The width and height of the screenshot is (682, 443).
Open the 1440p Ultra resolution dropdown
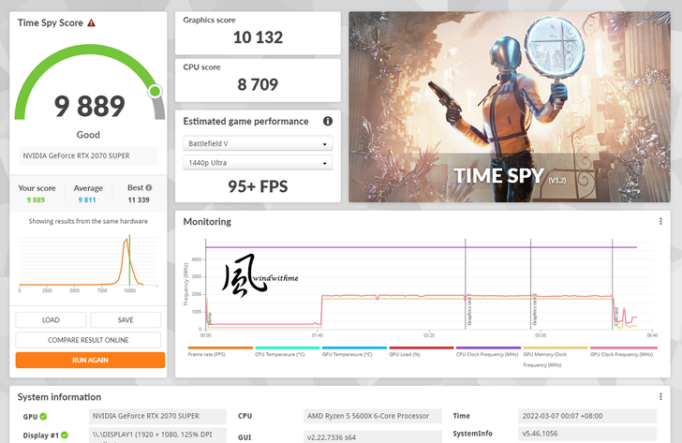point(258,163)
